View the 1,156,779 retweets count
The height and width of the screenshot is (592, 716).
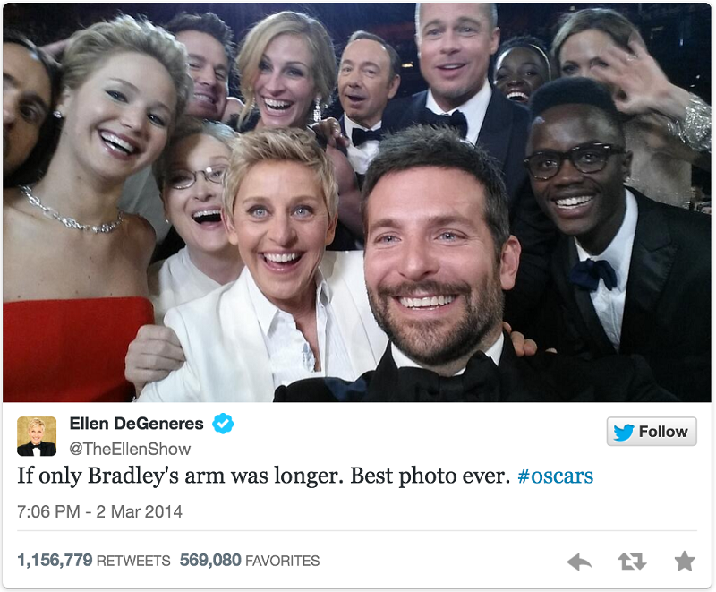[x=94, y=560]
